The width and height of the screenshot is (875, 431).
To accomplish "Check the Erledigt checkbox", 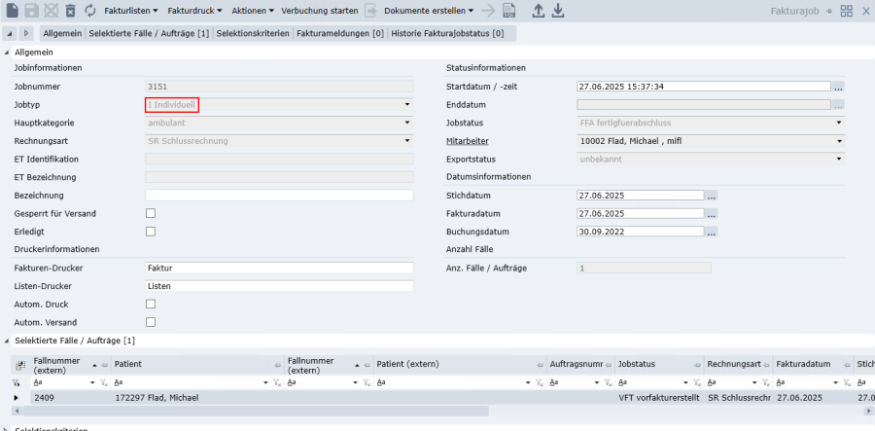I will coord(150,232).
